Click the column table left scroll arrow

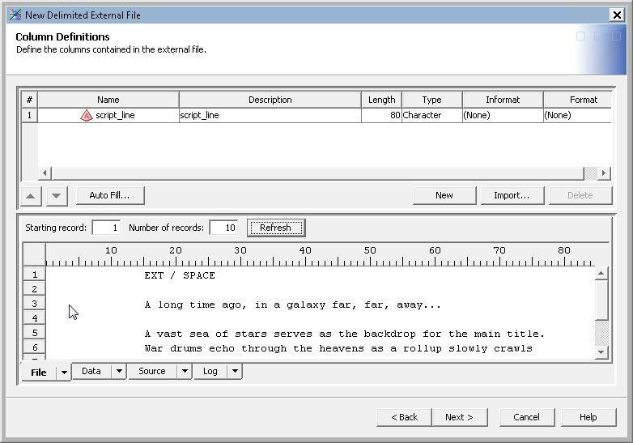click(x=45, y=173)
